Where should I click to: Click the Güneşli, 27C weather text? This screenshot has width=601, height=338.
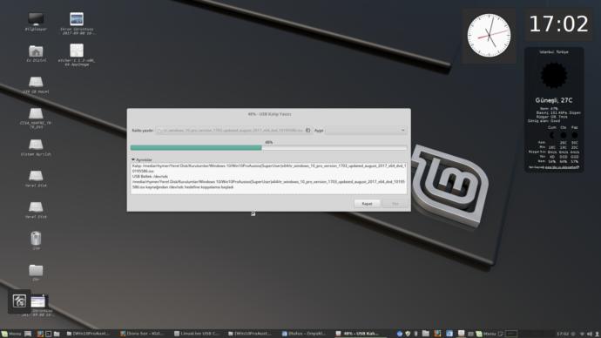554,100
